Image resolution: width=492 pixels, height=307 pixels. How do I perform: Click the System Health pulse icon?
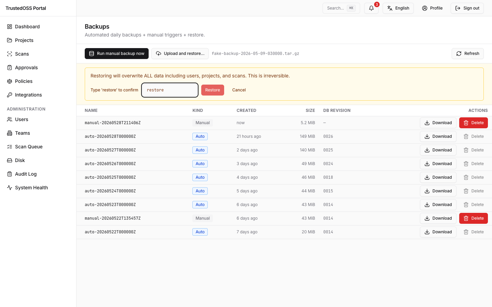pos(10,188)
